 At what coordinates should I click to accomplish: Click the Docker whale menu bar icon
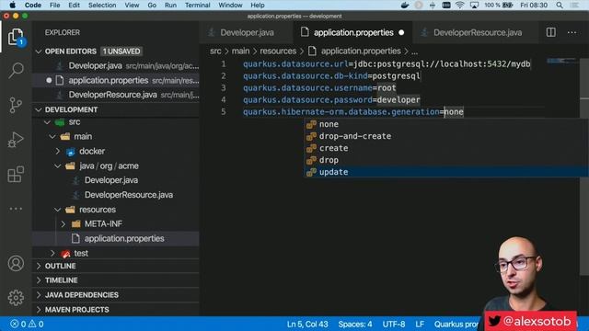pyautogui.click(x=405, y=5)
